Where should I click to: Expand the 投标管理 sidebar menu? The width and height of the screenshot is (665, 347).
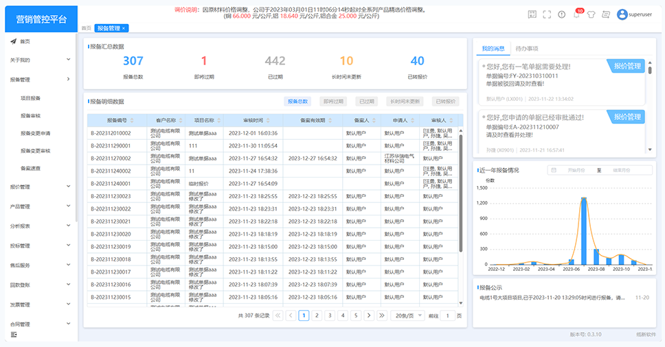coord(41,246)
